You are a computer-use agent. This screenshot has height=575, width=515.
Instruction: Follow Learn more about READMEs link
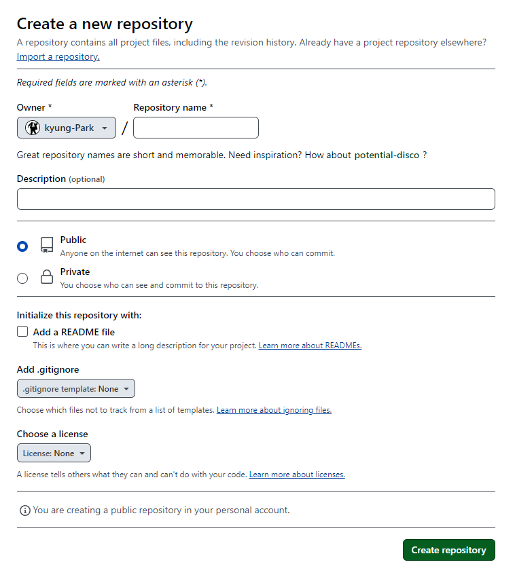(x=310, y=346)
